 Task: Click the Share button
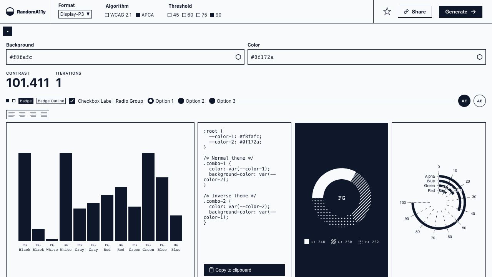tap(414, 12)
